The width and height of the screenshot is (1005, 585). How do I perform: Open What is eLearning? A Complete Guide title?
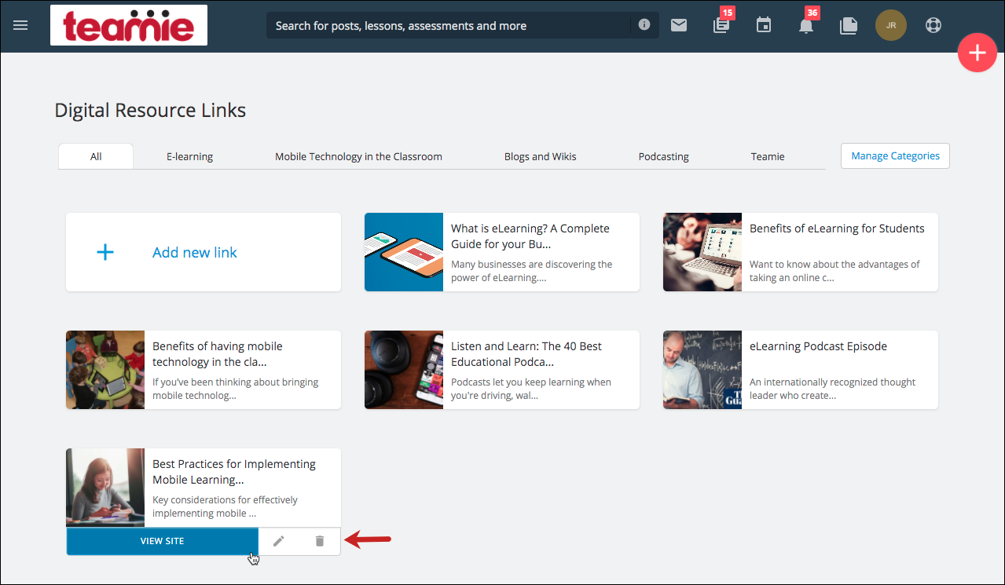point(530,236)
